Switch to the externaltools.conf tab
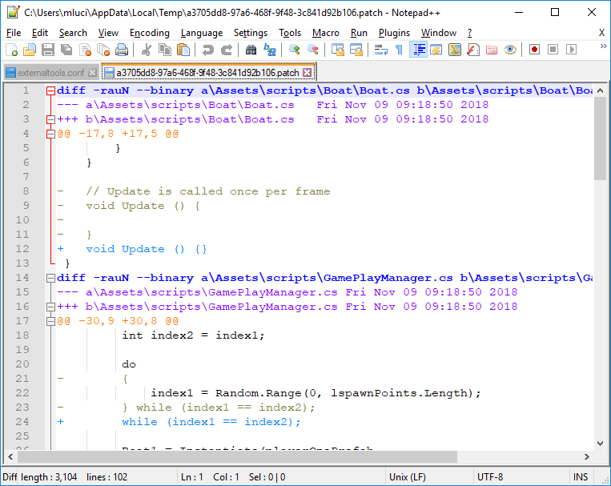Image resolution: width=611 pixels, height=486 pixels. (51, 73)
